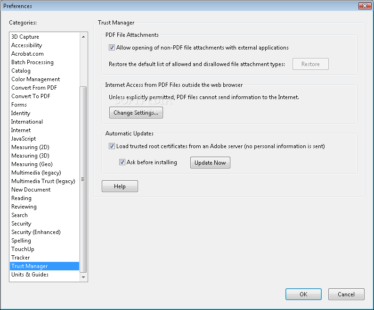Choose Measuring (Geo) category
374x310 pixels.
tap(44, 164)
